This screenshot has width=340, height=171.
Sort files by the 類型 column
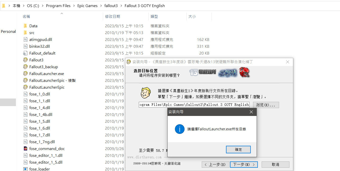(154, 16)
